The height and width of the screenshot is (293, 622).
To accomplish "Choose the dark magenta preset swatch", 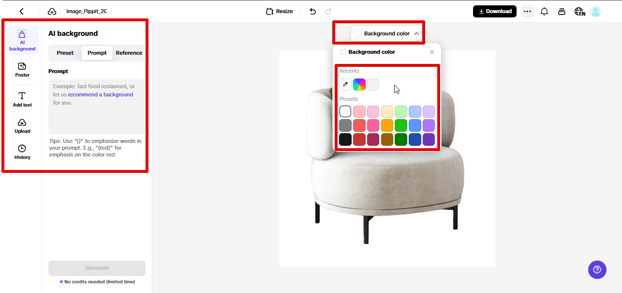I will pyautogui.click(x=373, y=139).
